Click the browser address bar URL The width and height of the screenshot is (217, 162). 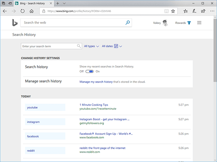coord(79,11)
